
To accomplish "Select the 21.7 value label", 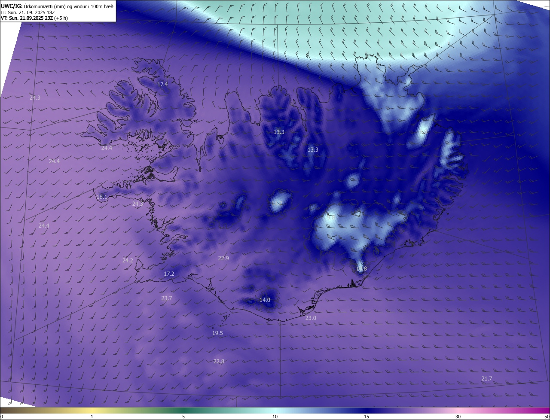I will tap(486, 379).
